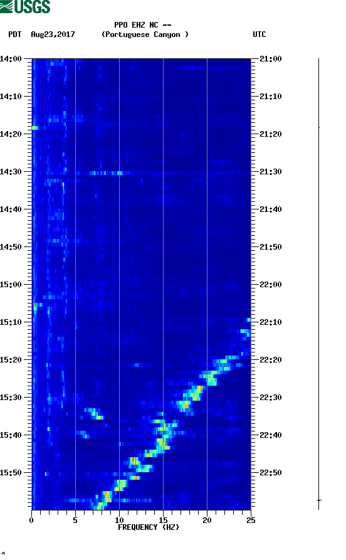Click the '20' frequency axis label
The width and height of the screenshot is (346, 560).
coord(207,520)
